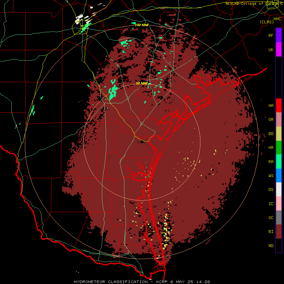
Task: Click the BD legend label
Action: click(271, 134)
